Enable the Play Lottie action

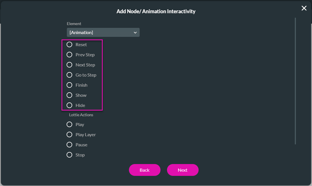pyautogui.click(x=69, y=124)
